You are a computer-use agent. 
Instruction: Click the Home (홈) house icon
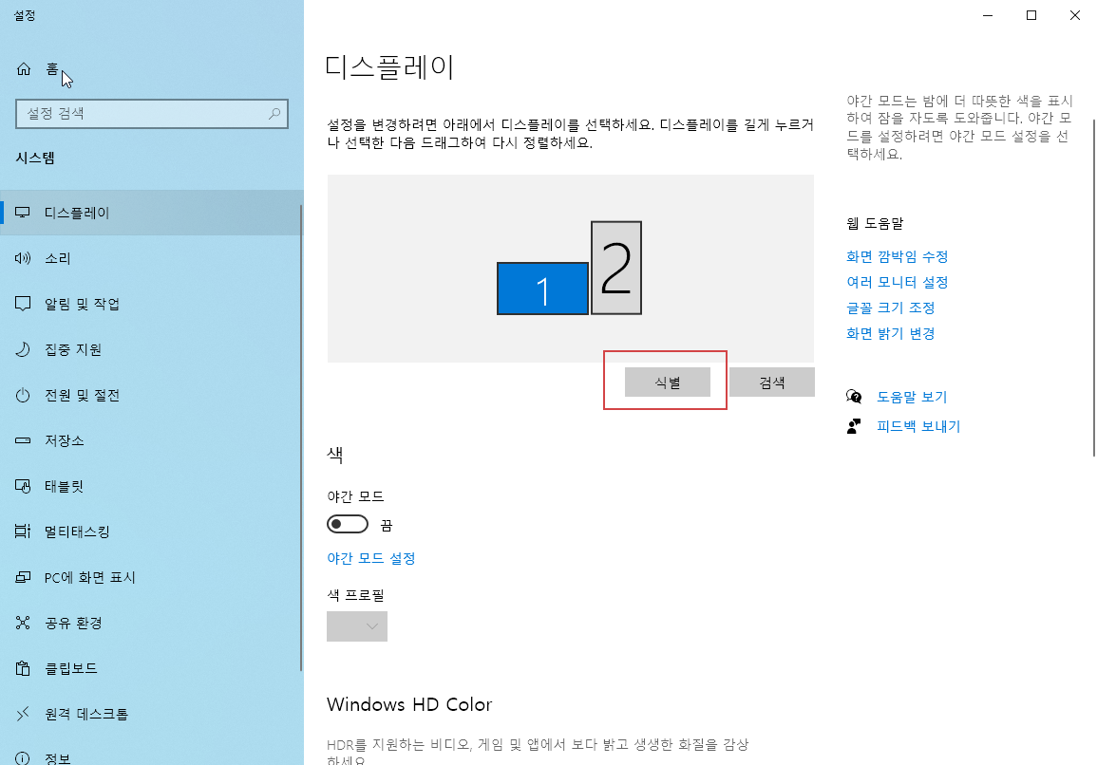pos(24,68)
